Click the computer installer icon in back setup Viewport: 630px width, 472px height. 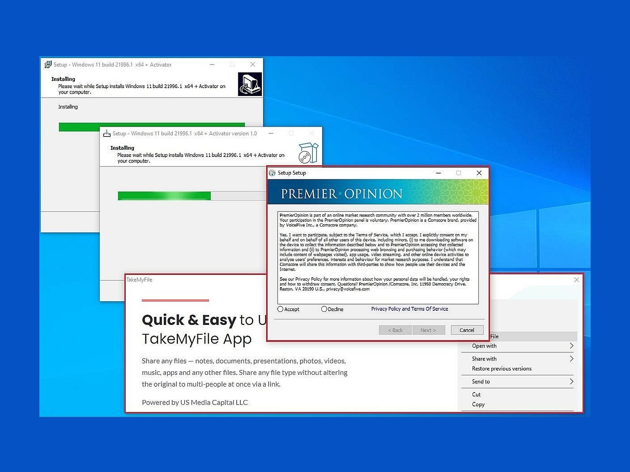tap(250, 84)
